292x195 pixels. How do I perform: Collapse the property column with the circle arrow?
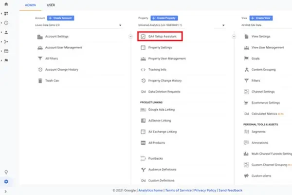point(234,37)
